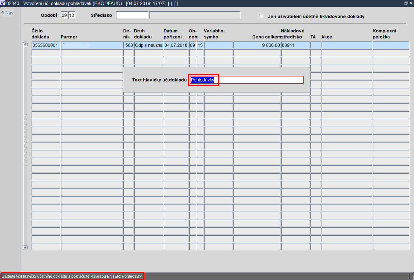Click the Partner cell in the first row

92,45
